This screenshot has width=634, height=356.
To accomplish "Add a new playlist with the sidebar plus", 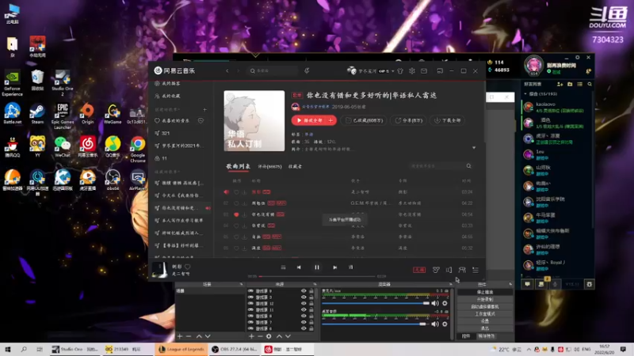I will (204, 109).
